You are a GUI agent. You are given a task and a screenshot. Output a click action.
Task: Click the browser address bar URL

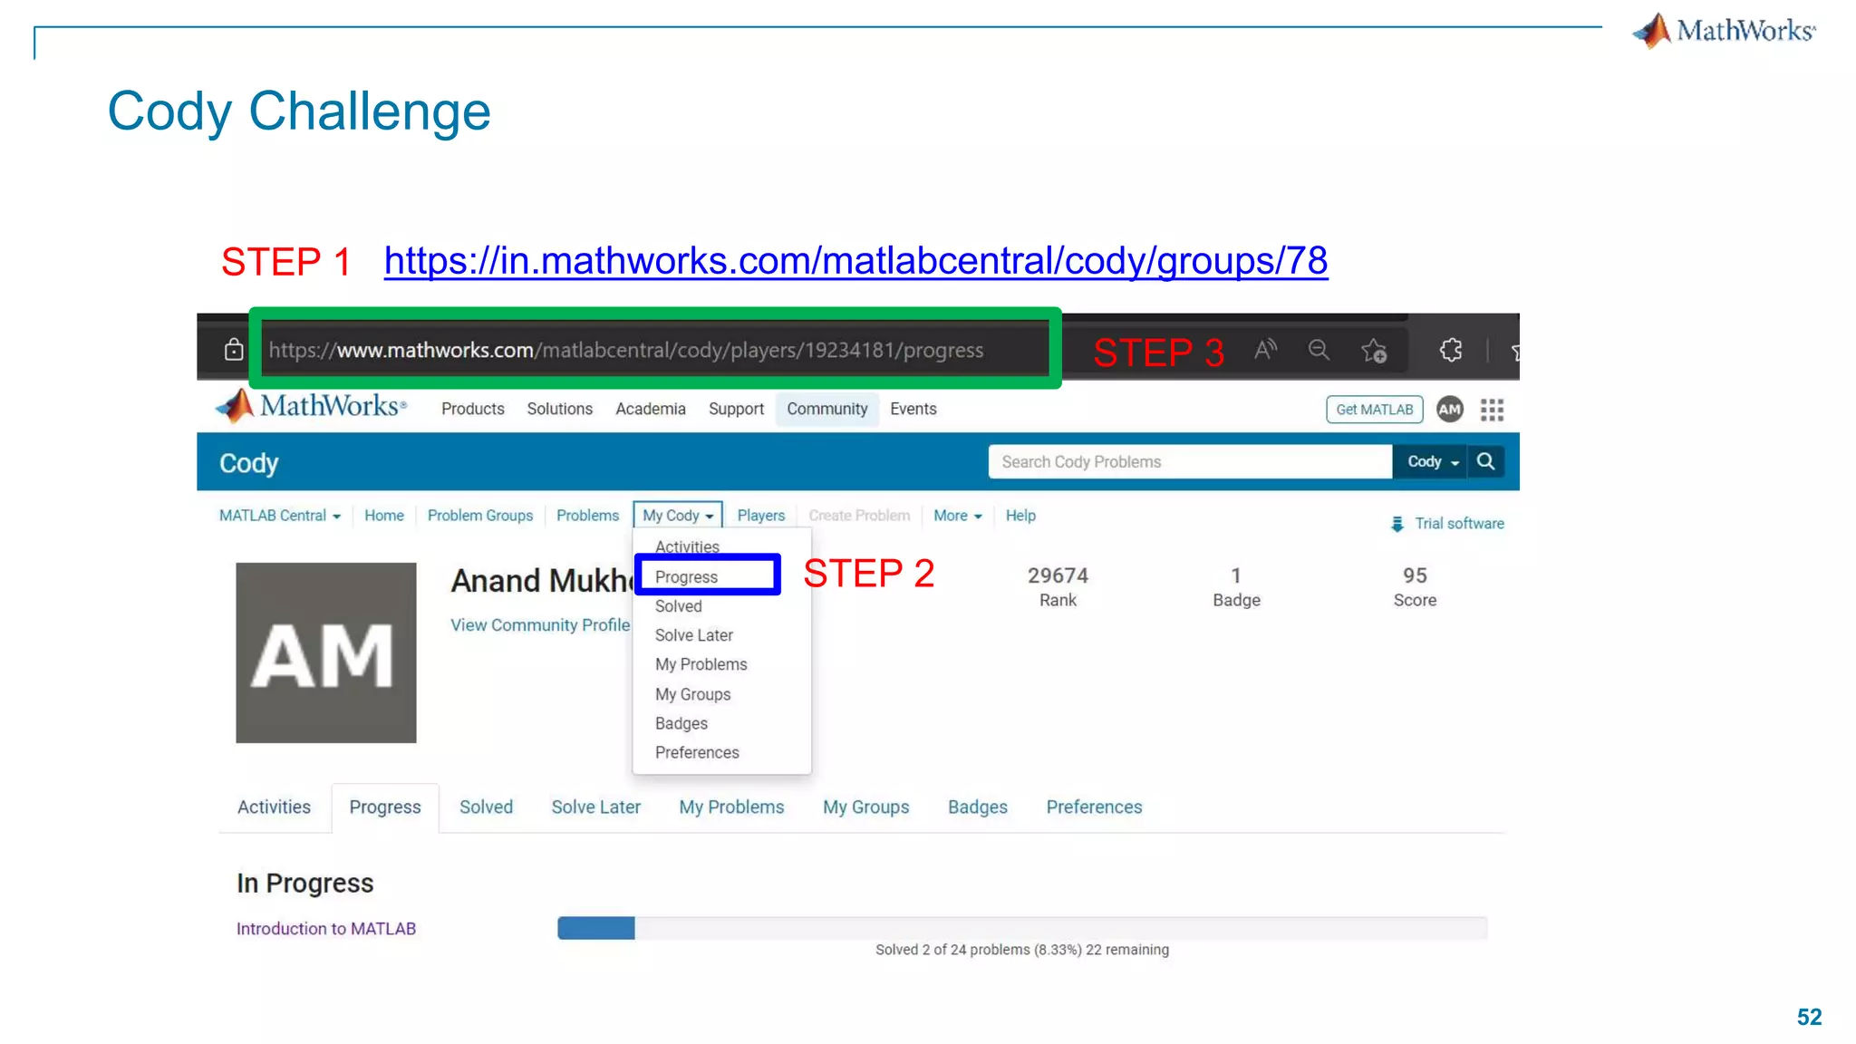(x=625, y=350)
